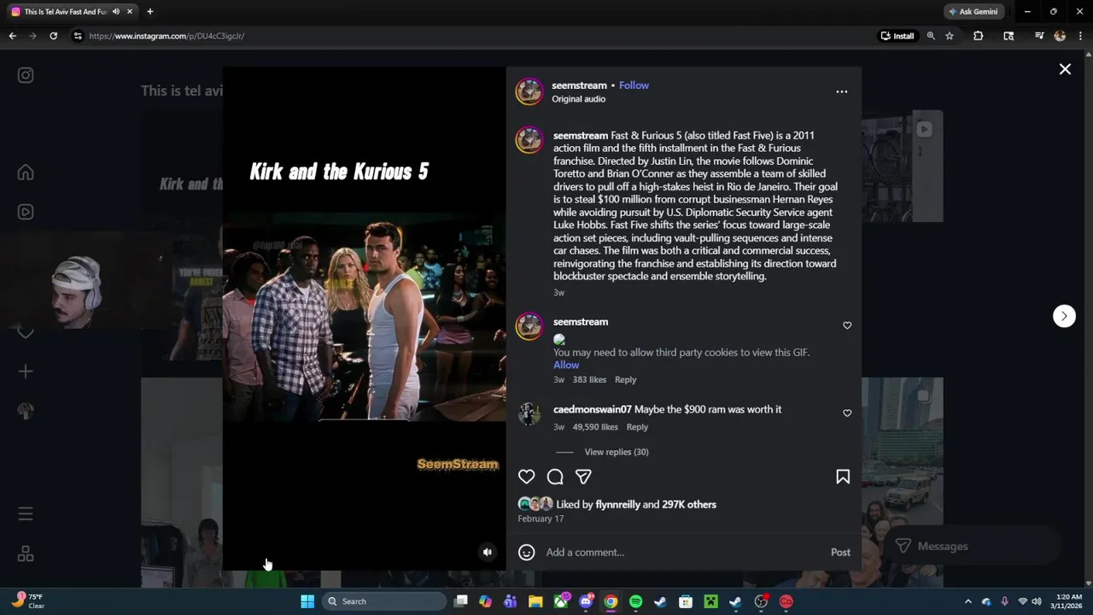Click the Post comment button

tap(840, 553)
